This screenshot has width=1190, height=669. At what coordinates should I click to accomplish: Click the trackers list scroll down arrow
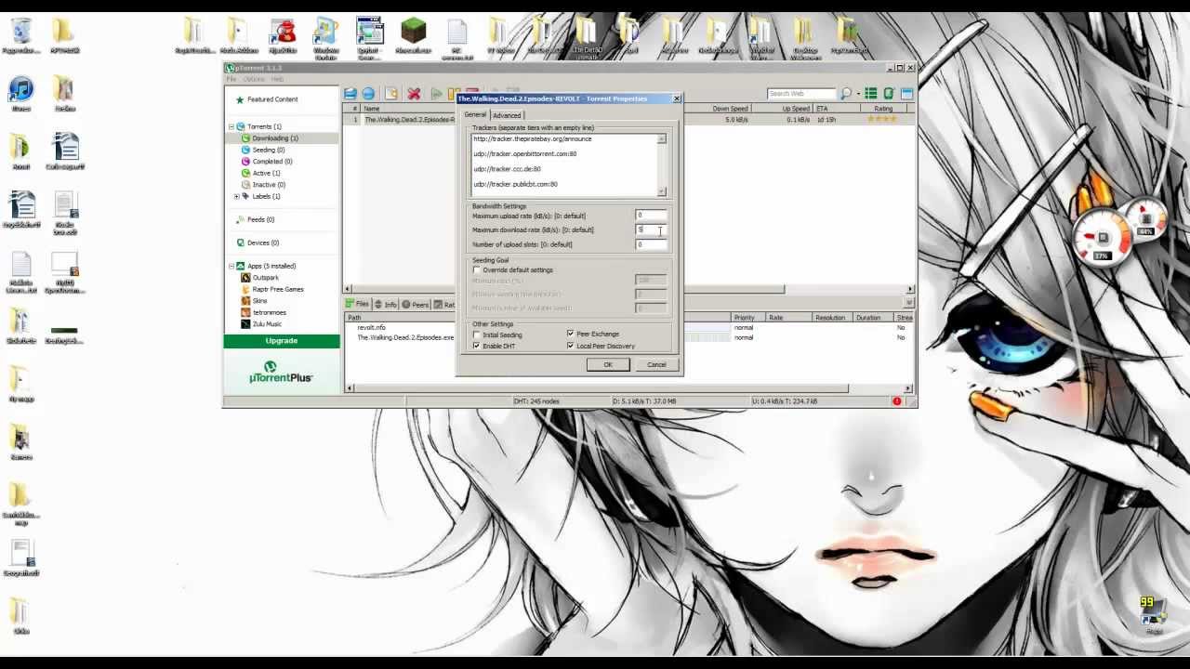click(x=662, y=191)
